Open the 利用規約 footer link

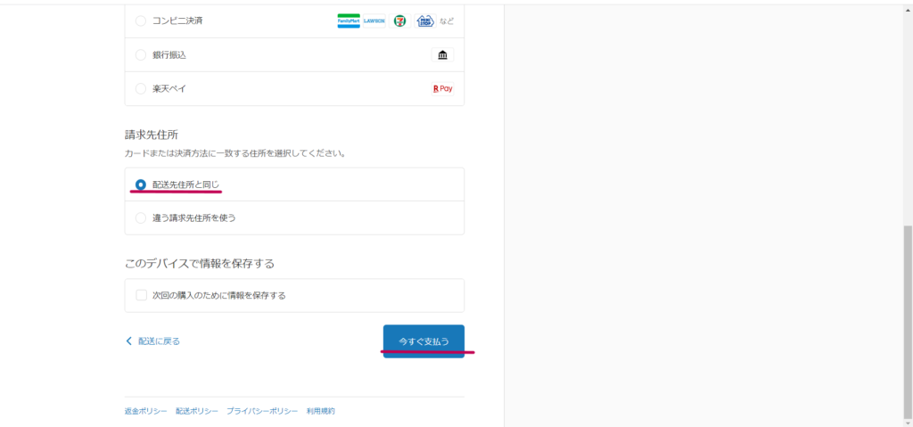320,411
